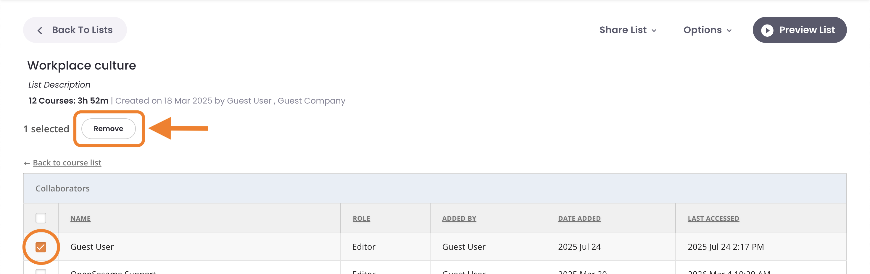Sort by ADDED BY column header
Screen dimensions: 870x274
pos(459,218)
